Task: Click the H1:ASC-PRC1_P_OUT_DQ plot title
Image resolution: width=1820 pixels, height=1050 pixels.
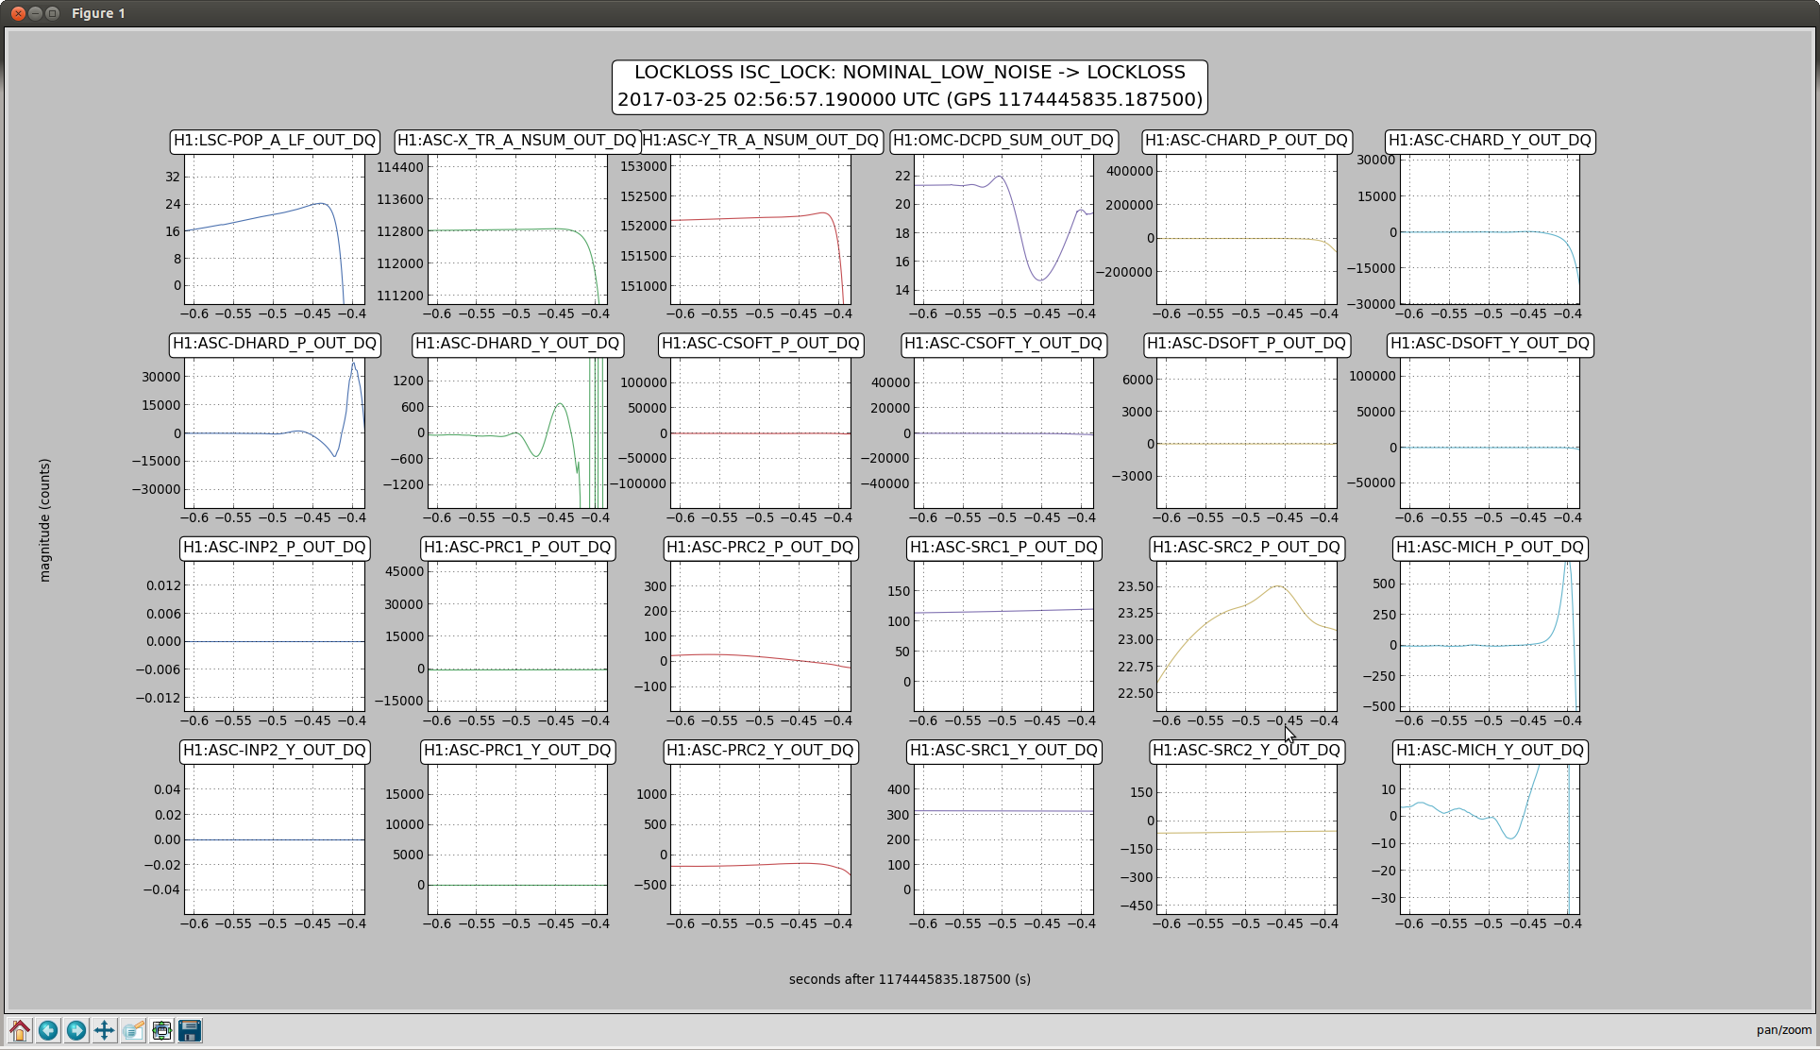Action: (x=517, y=548)
